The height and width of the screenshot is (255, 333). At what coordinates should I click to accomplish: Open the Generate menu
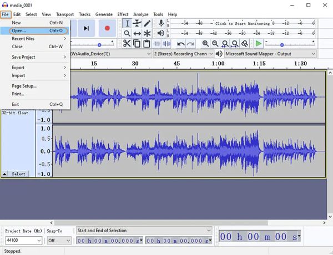[x=104, y=14]
